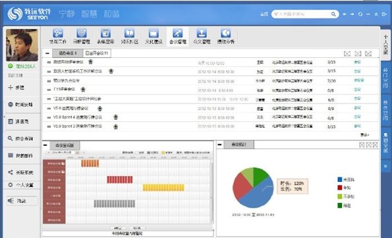Collapse the 会议室看板 panel with minus button

45,145
